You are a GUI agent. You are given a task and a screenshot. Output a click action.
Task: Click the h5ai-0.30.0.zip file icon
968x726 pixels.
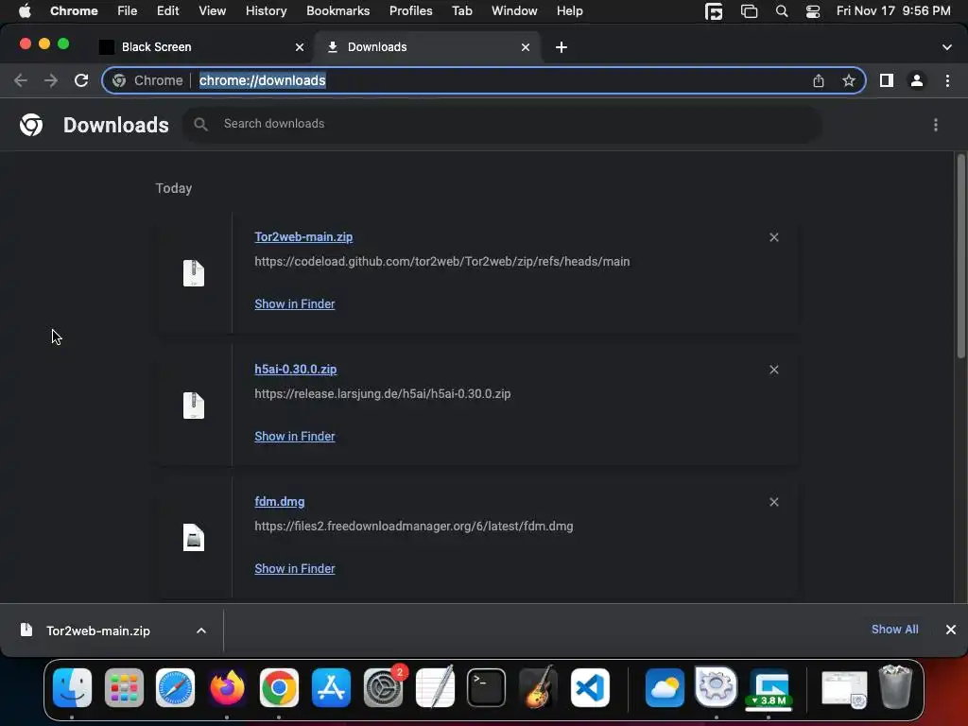(x=193, y=405)
